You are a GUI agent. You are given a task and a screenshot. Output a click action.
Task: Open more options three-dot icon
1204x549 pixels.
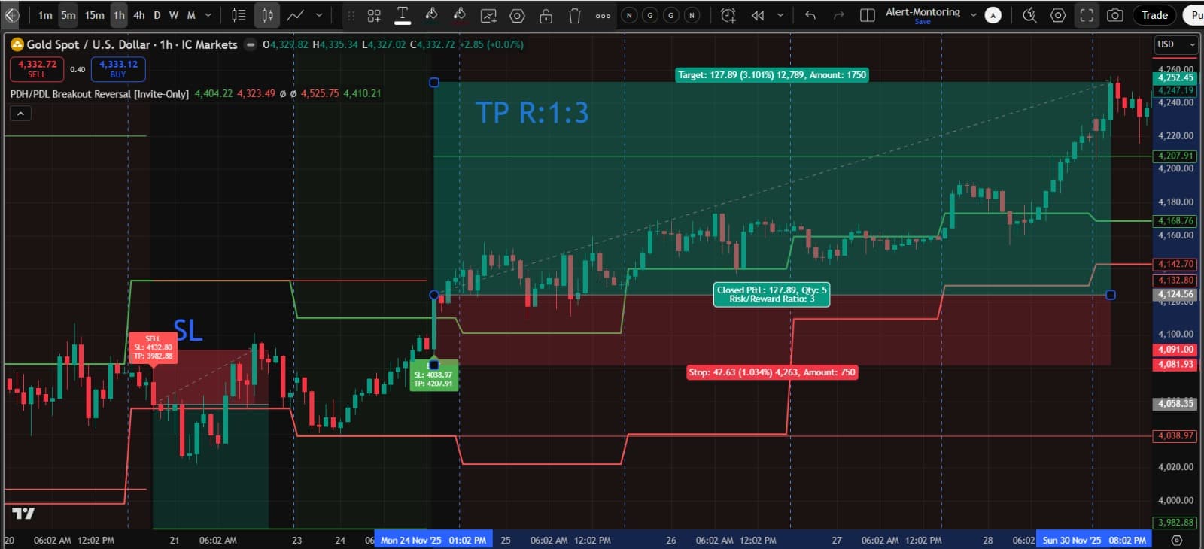603,15
